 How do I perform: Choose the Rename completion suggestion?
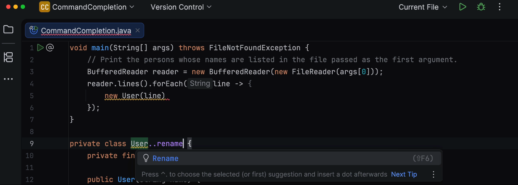click(165, 159)
